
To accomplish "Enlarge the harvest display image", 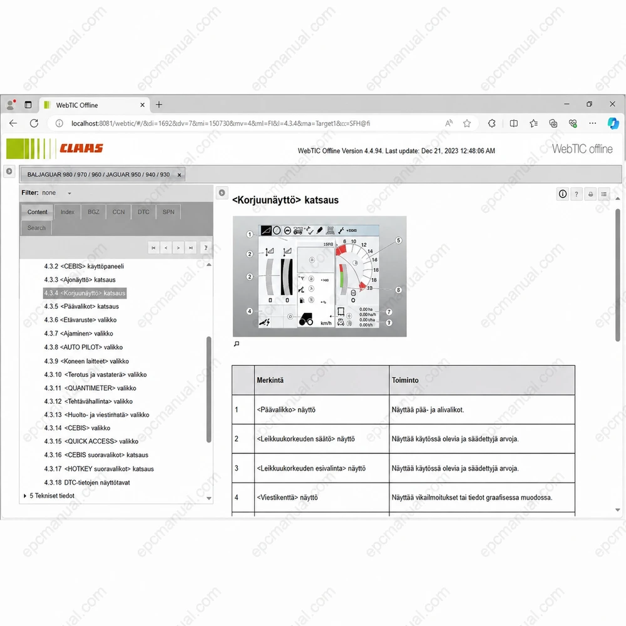I will tap(237, 344).
